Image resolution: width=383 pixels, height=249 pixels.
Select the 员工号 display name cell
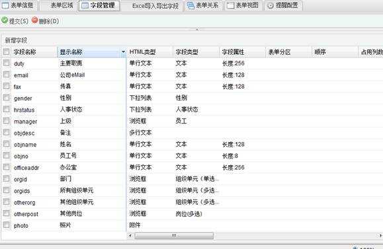pyautogui.click(x=68, y=156)
